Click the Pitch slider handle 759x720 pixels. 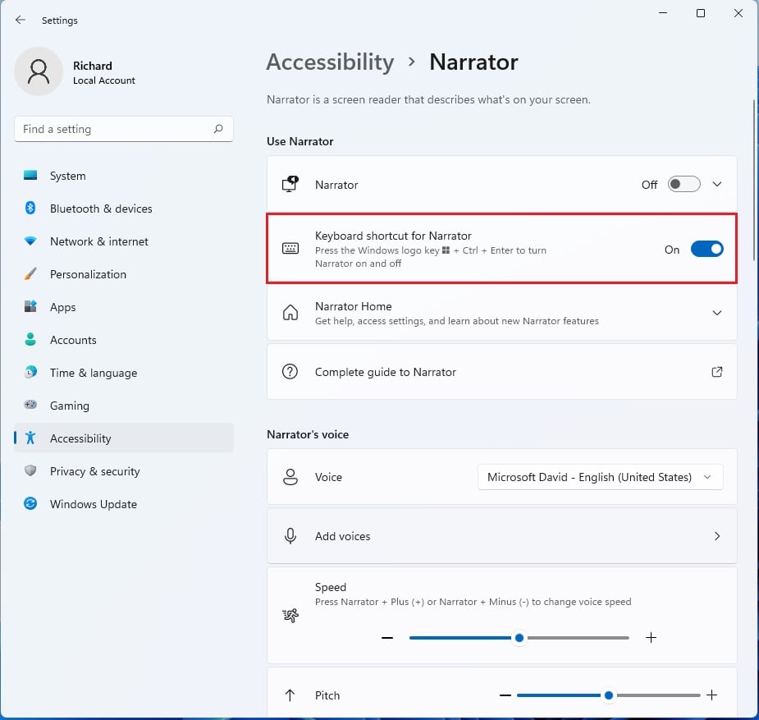click(609, 695)
